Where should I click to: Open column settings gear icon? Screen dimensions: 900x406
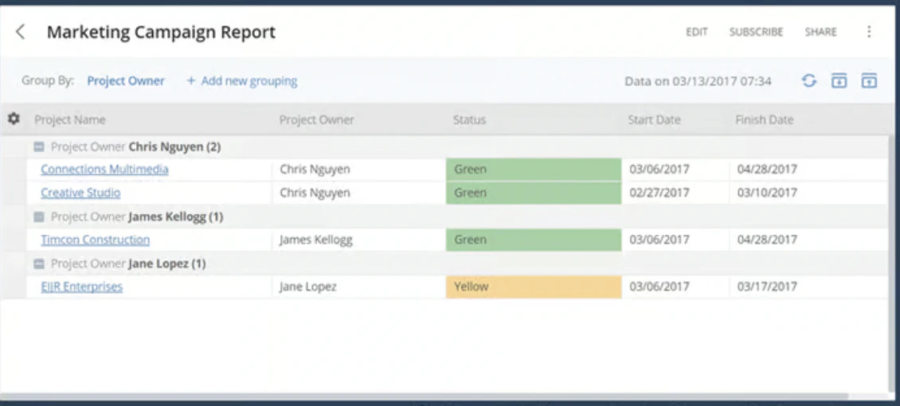click(14, 119)
